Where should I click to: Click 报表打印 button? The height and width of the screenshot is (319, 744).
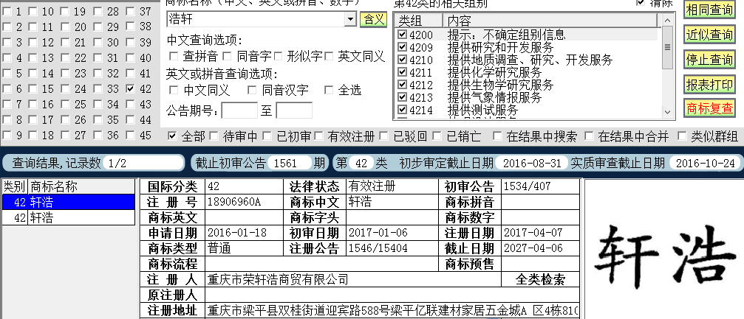pos(710,84)
